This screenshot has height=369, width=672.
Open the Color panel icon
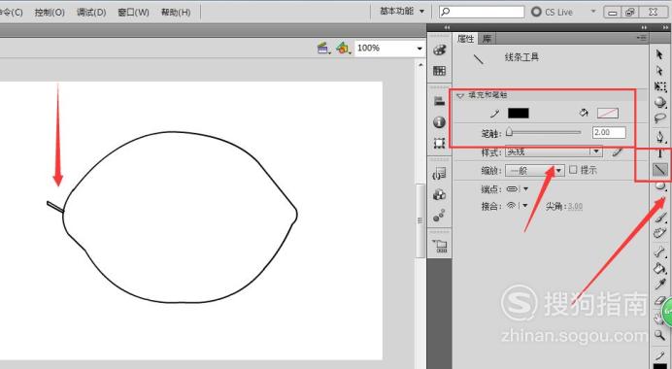click(x=439, y=50)
